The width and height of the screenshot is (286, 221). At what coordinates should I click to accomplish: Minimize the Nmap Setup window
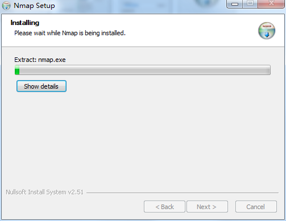tap(234, 4)
